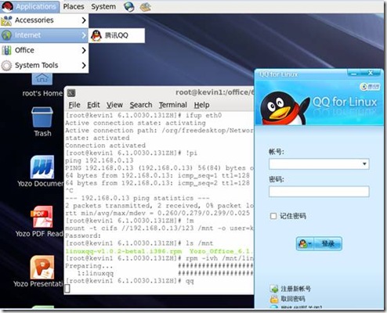Click the Office category icon

coord(6,50)
